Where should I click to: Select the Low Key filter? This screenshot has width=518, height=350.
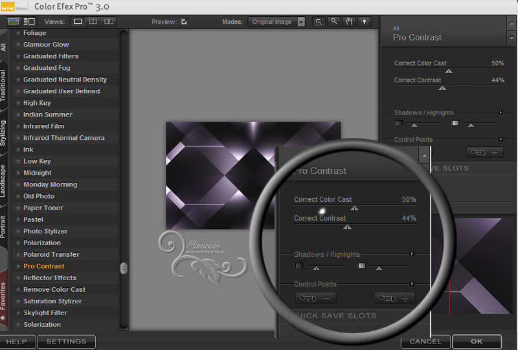pos(37,161)
